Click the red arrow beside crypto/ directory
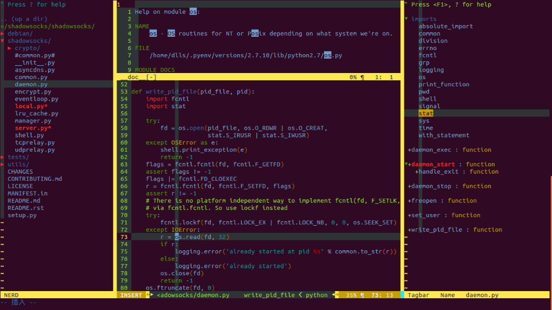The height and width of the screenshot is (310, 552). [x=9, y=47]
